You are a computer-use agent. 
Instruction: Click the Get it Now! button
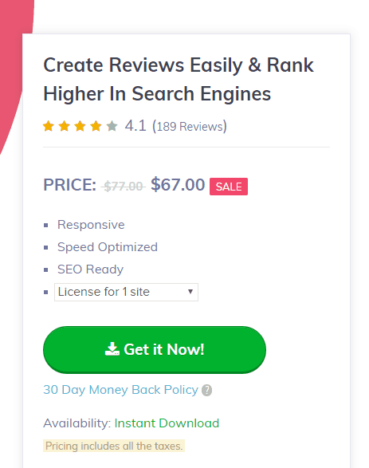155,349
